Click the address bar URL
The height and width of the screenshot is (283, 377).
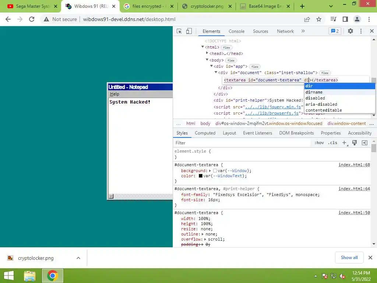129,19
